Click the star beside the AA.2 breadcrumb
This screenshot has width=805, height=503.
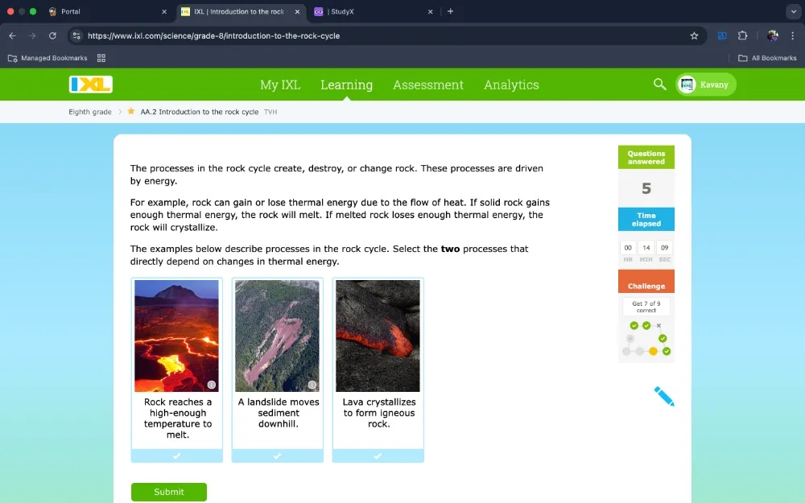coord(129,112)
